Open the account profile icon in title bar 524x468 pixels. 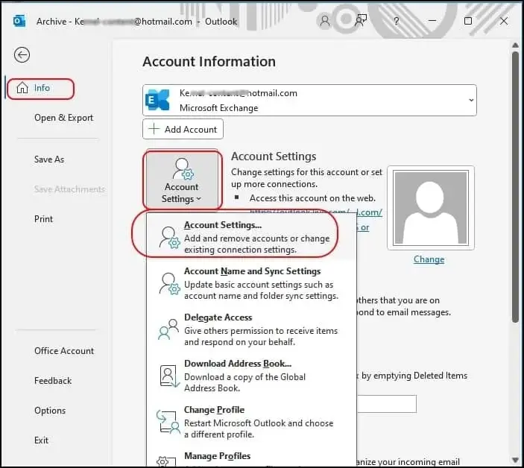click(x=324, y=21)
